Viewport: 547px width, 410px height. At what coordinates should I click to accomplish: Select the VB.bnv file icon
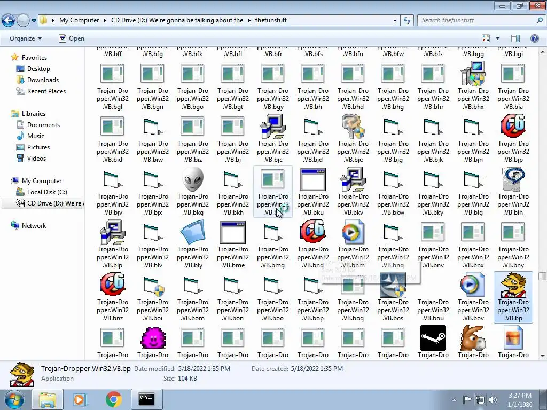pyautogui.click(x=433, y=233)
